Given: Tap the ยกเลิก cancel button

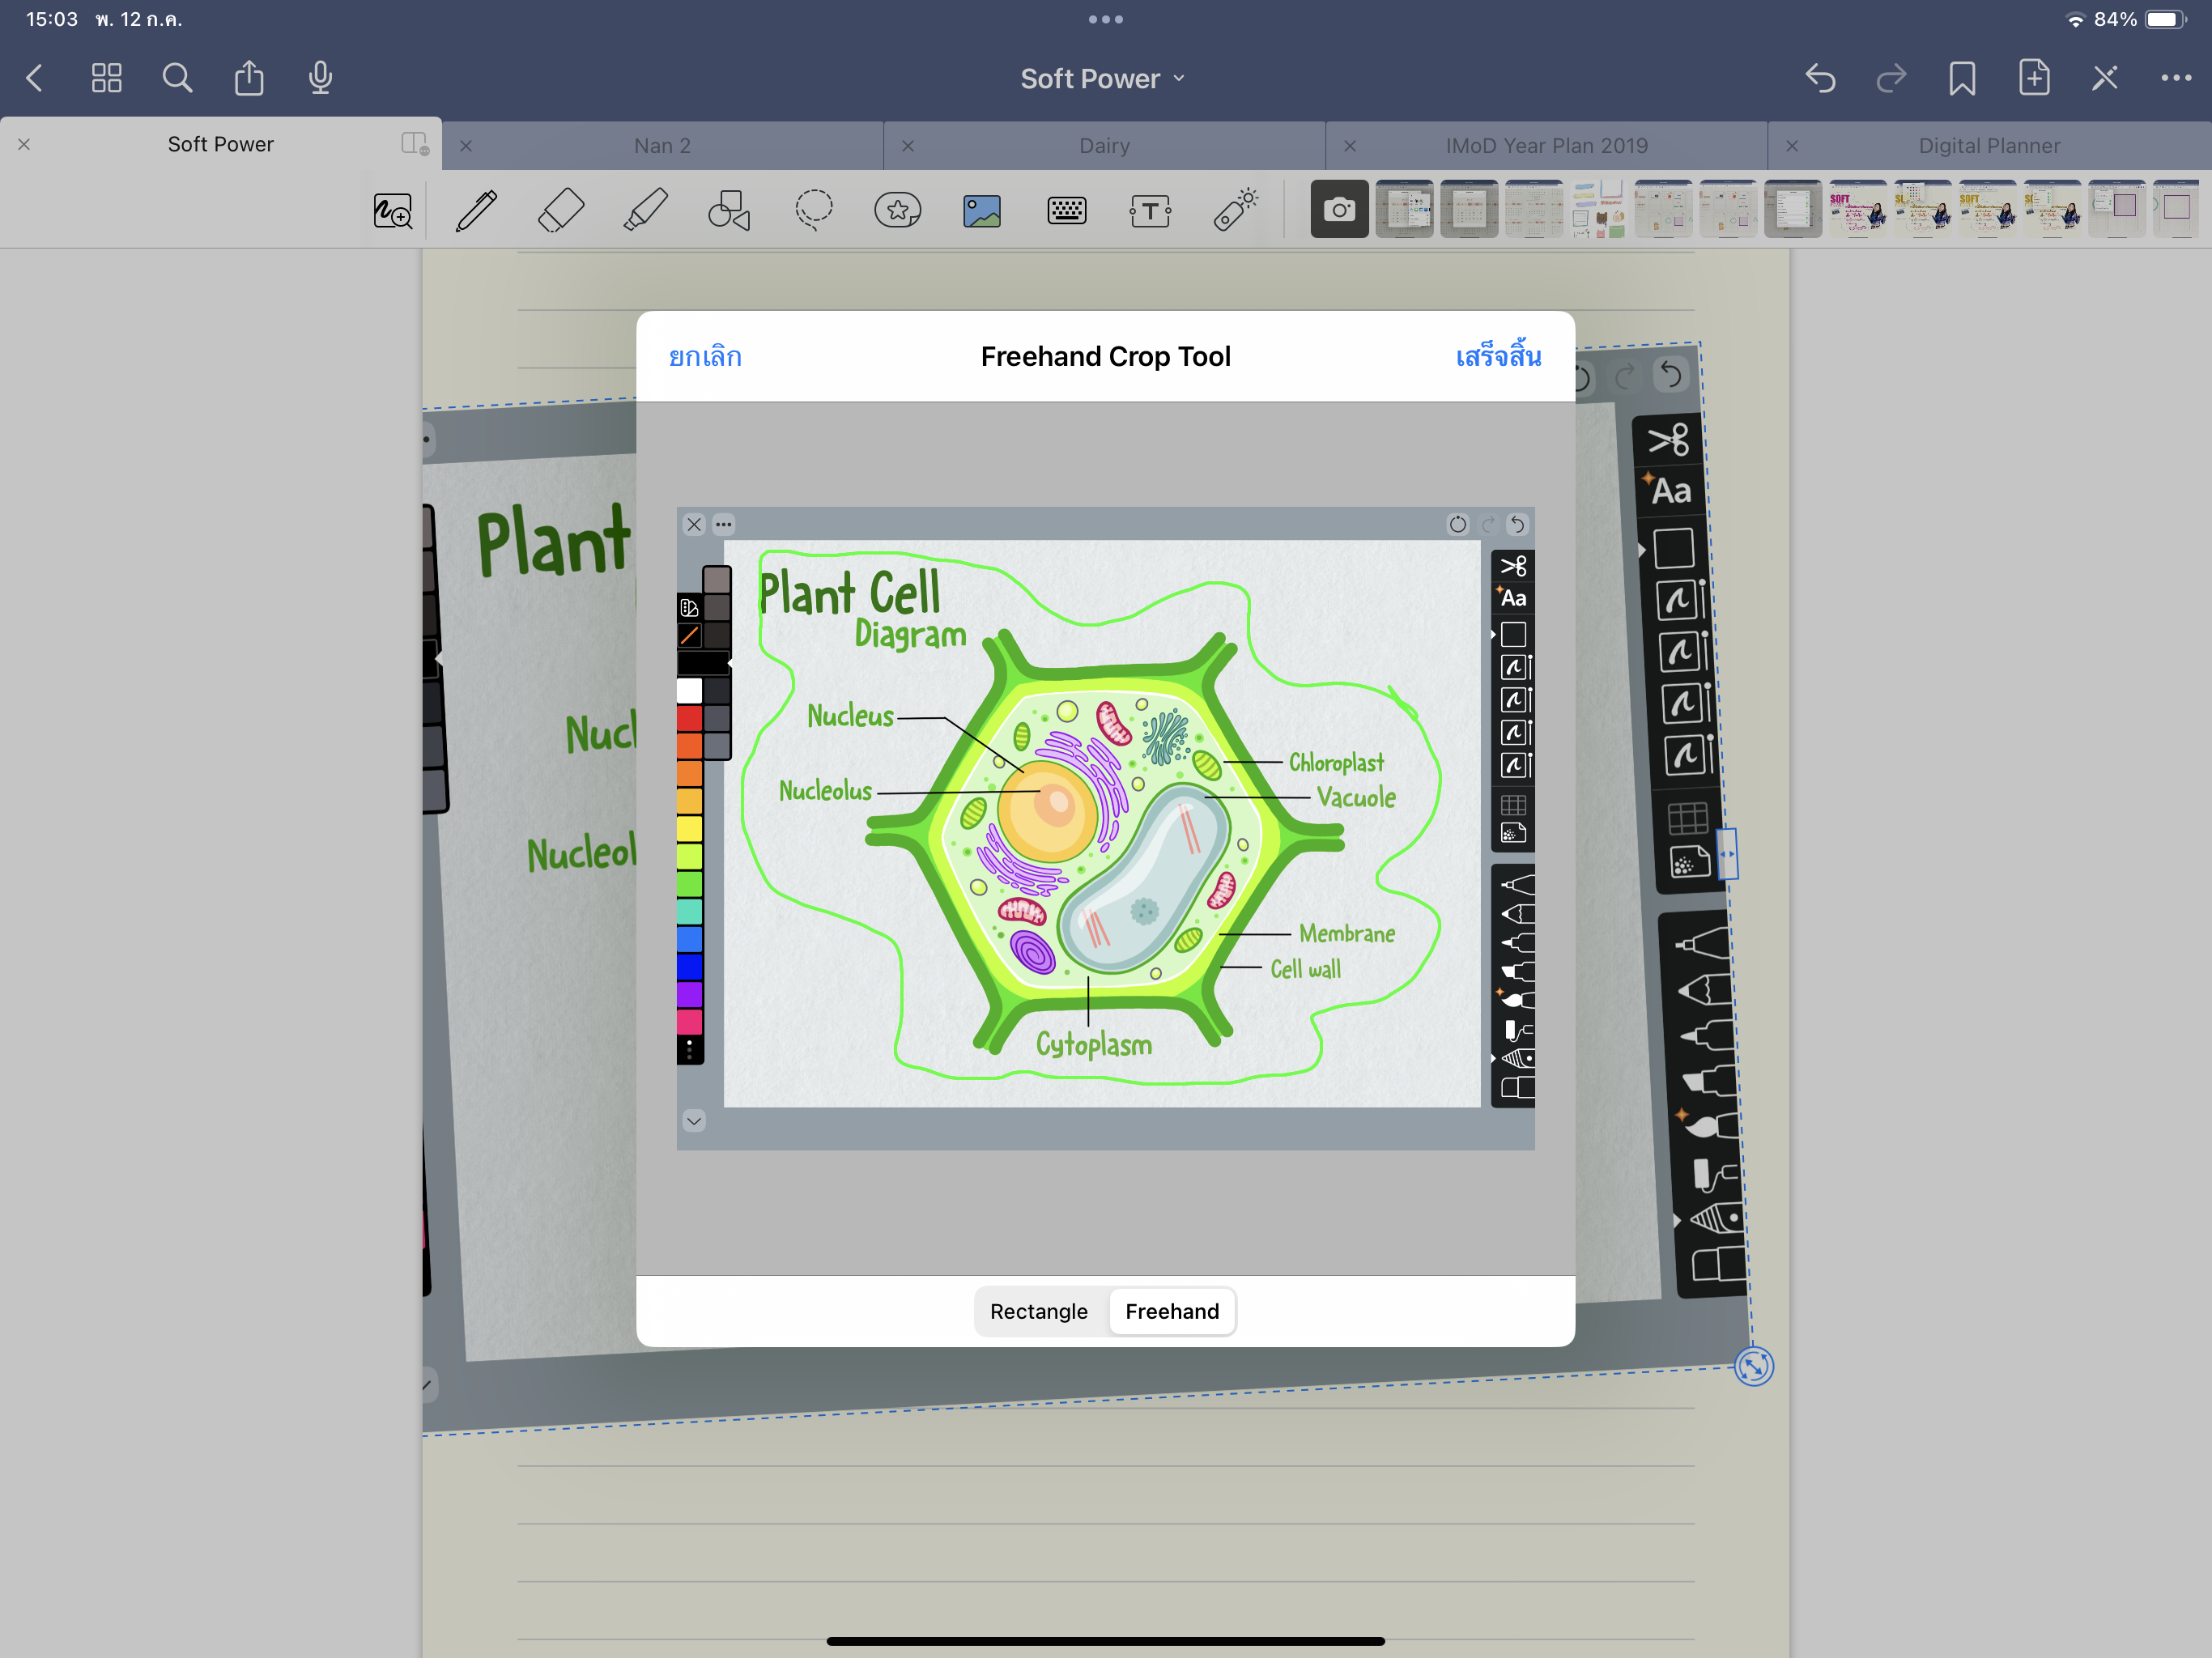Looking at the screenshot, I should coord(705,357).
